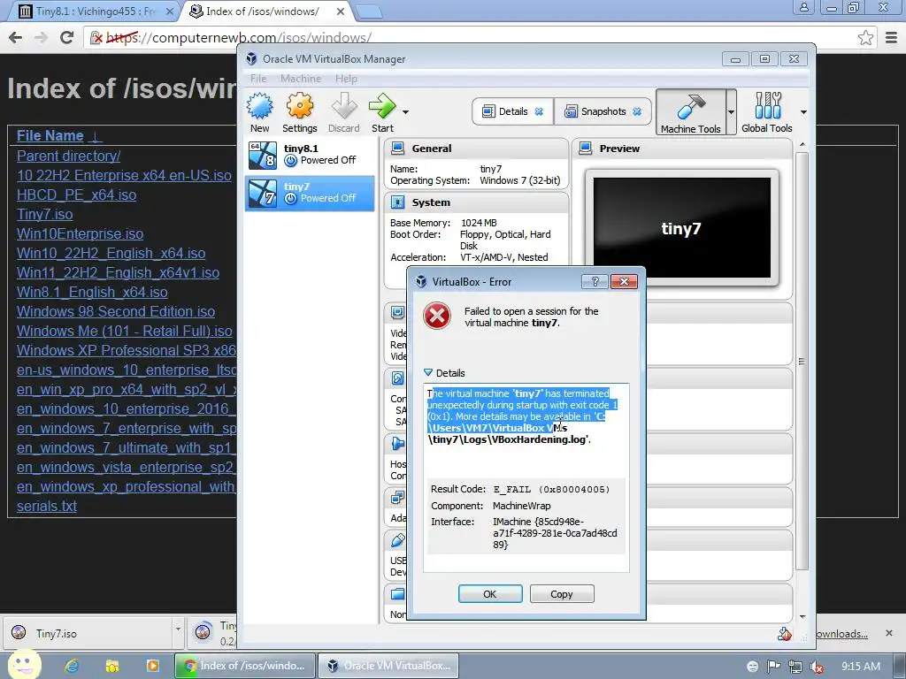Open the Machine menu in VirtualBox
The image size is (906, 679).
pyautogui.click(x=301, y=79)
